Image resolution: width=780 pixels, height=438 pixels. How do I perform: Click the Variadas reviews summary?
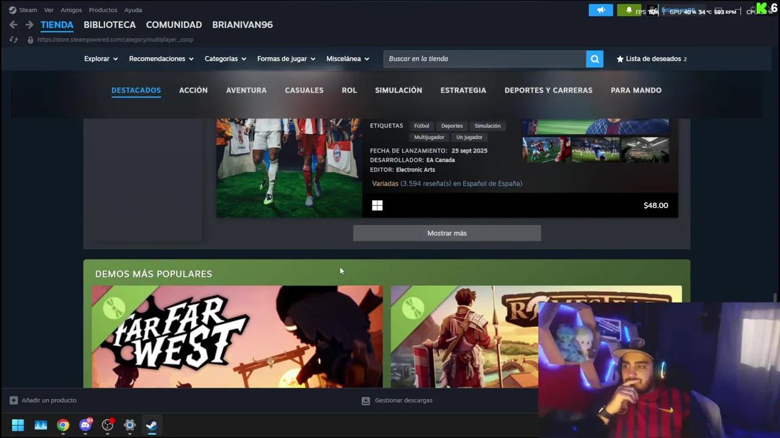[447, 184]
